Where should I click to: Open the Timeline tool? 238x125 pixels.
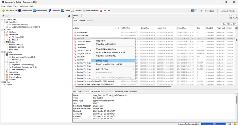click(x=65, y=11)
